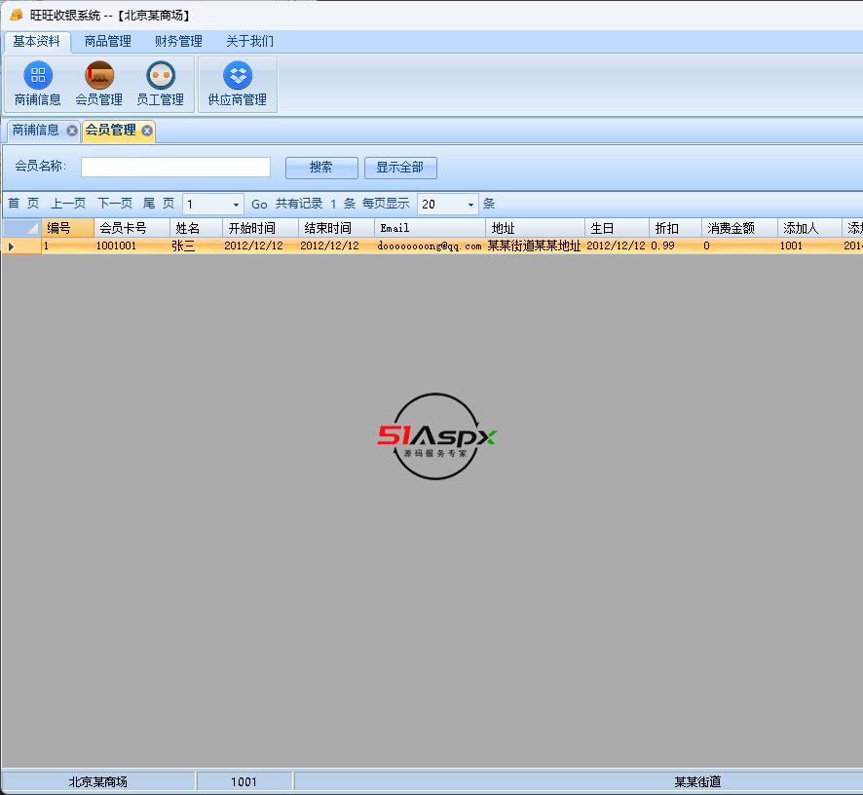
Task: Switch to the 商铺信息 document tab
Action: coord(36,131)
